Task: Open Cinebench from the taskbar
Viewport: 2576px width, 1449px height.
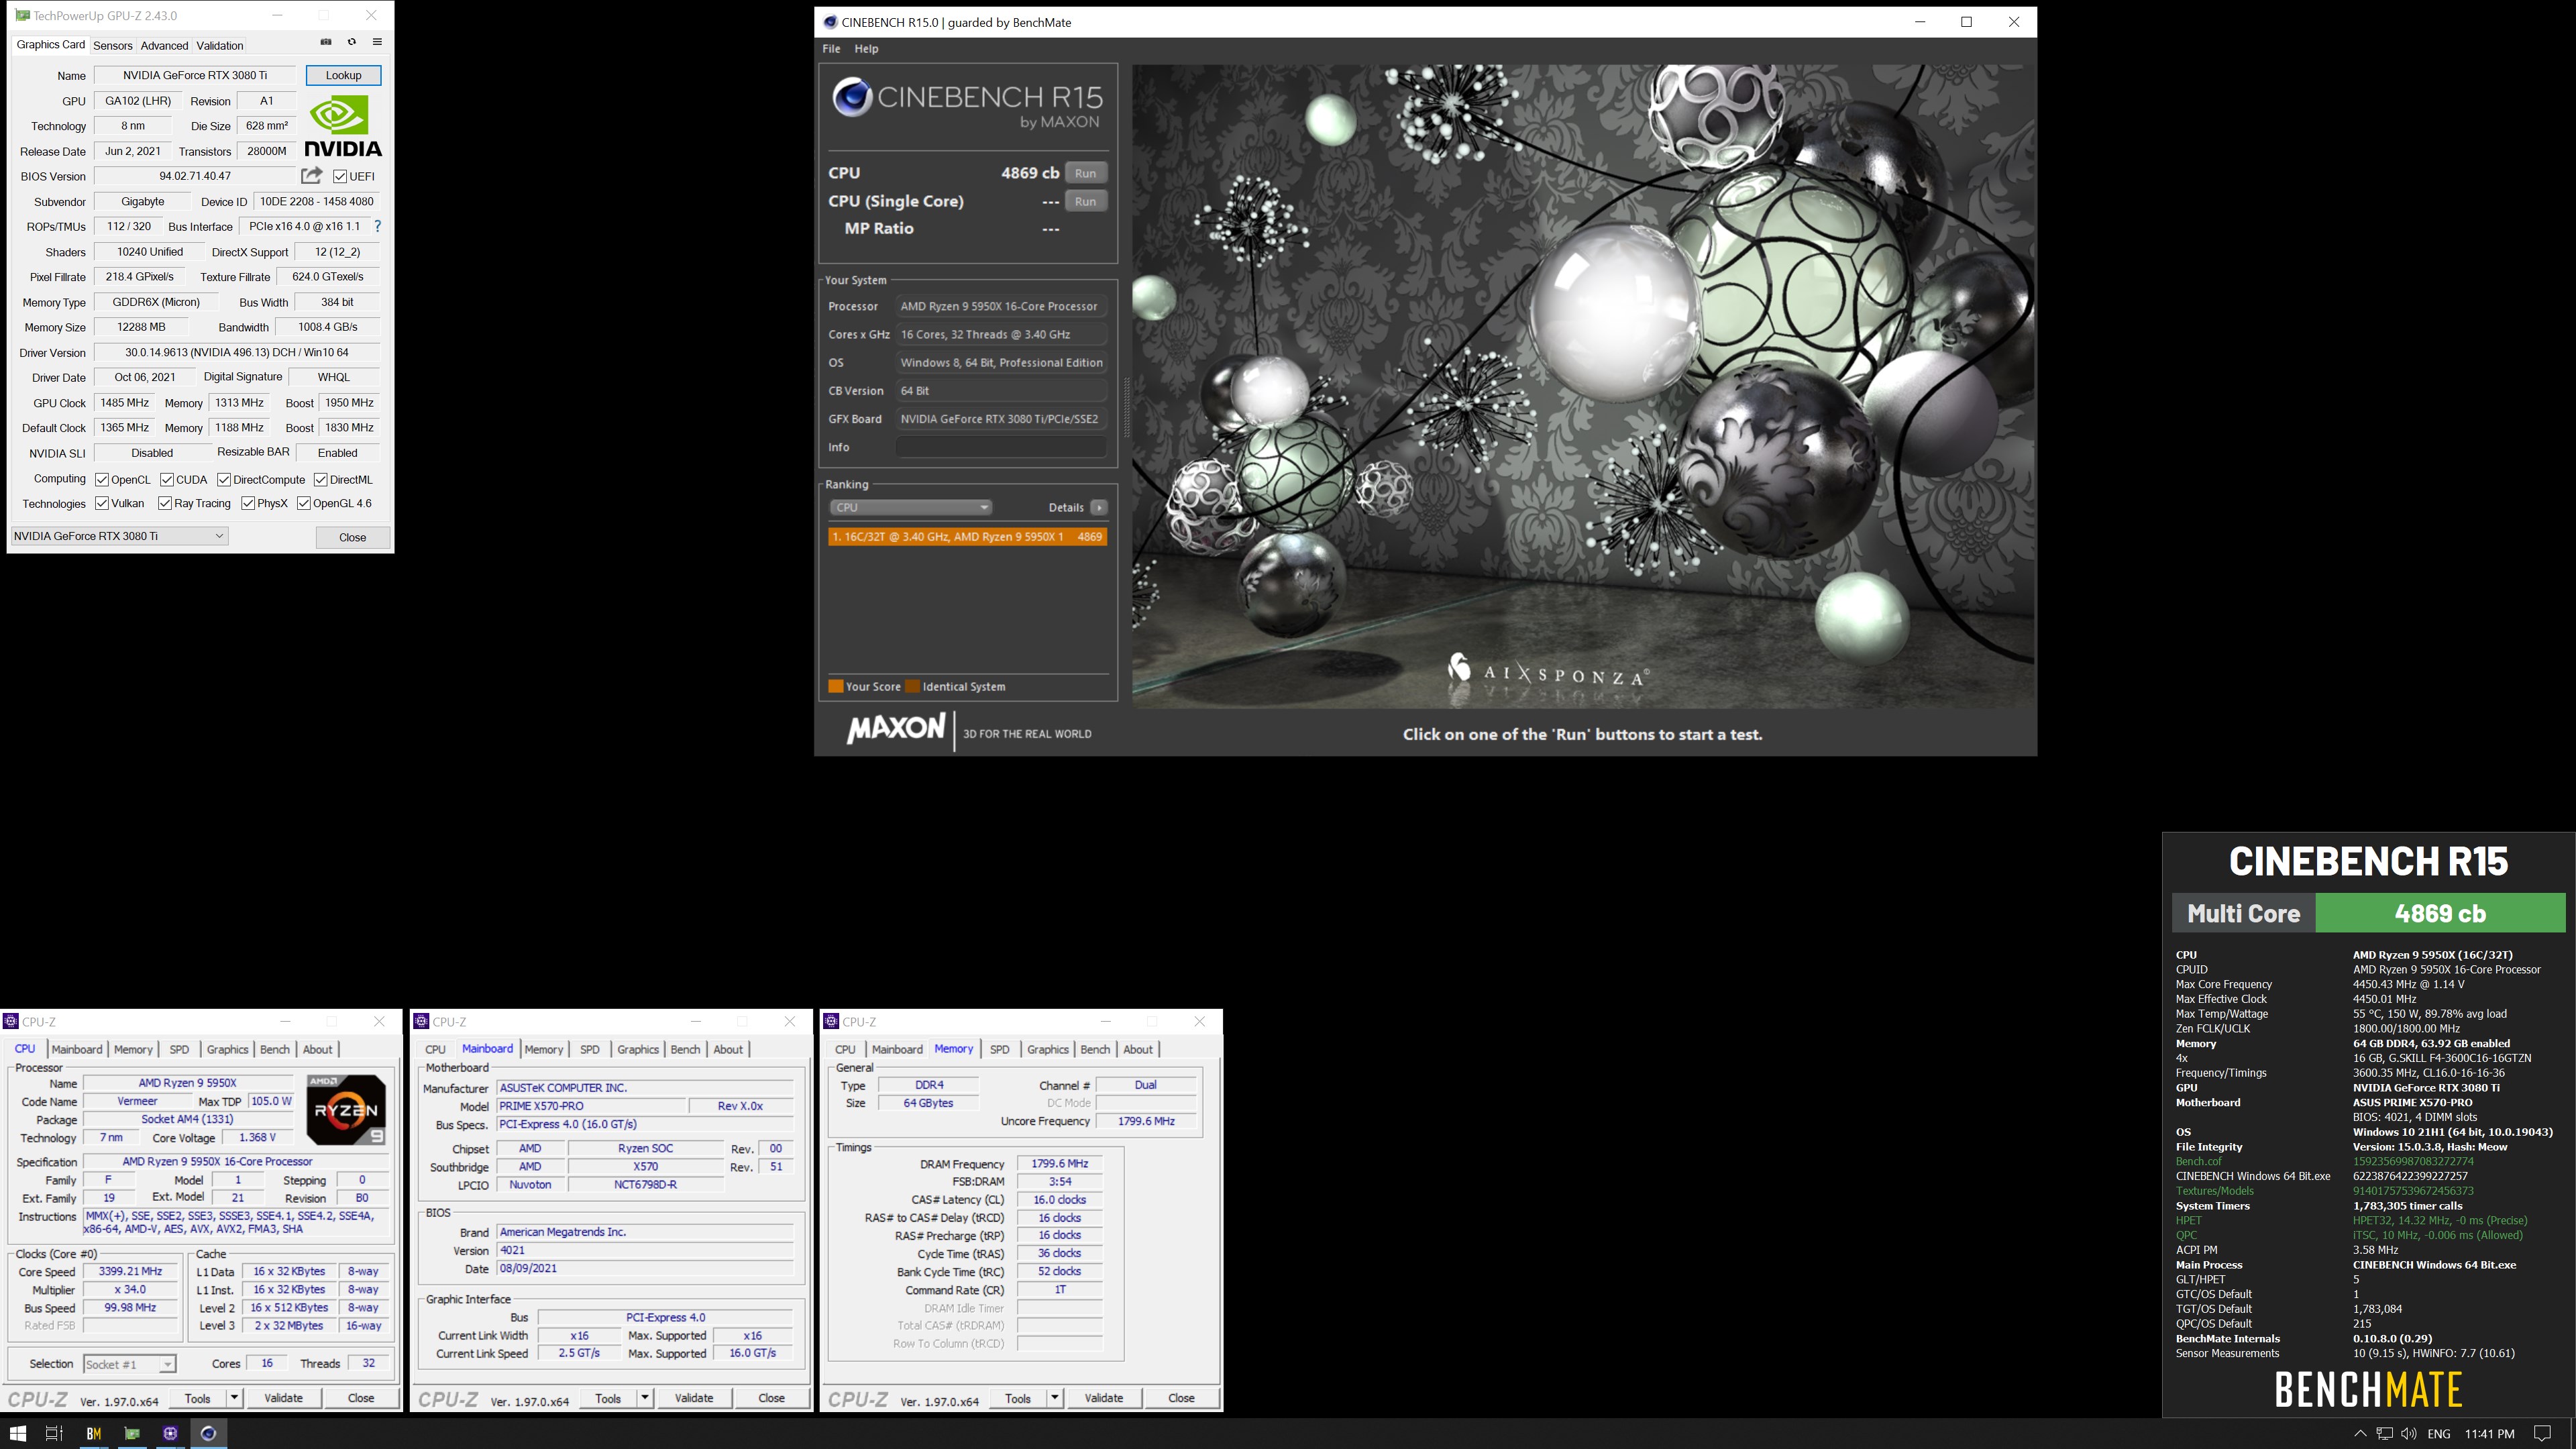Action: point(208,1433)
